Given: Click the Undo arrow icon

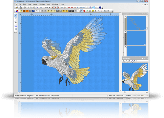Looking at the screenshot, I should [x=38, y=8].
